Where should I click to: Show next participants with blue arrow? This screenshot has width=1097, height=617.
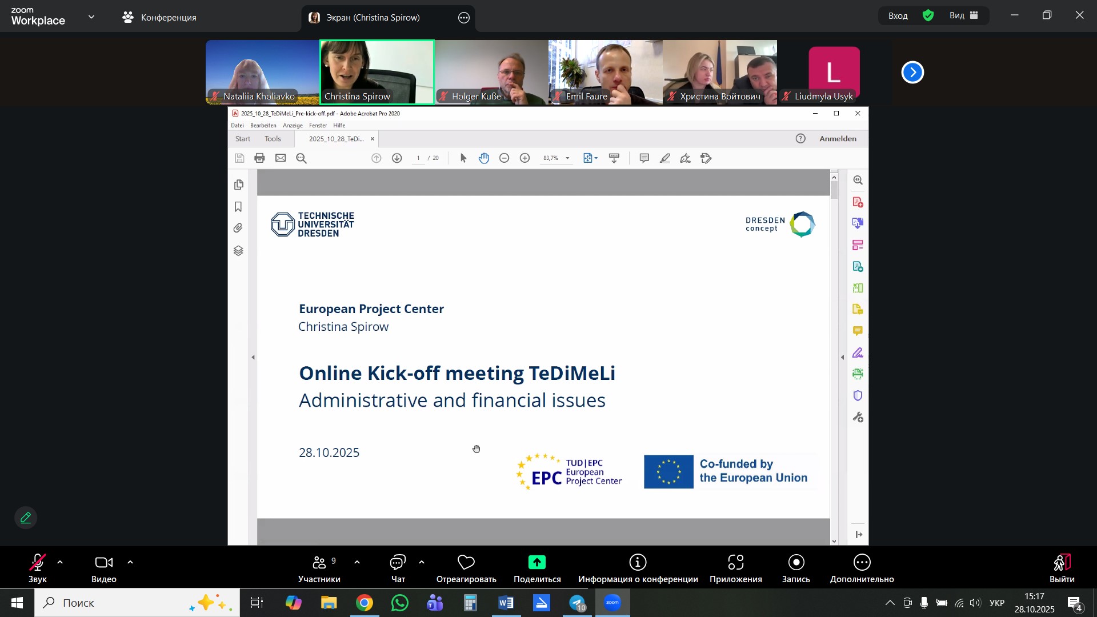click(912, 73)
